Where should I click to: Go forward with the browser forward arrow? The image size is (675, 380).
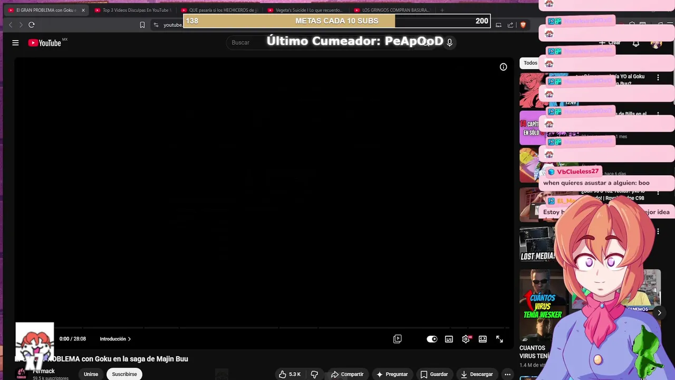21,25
